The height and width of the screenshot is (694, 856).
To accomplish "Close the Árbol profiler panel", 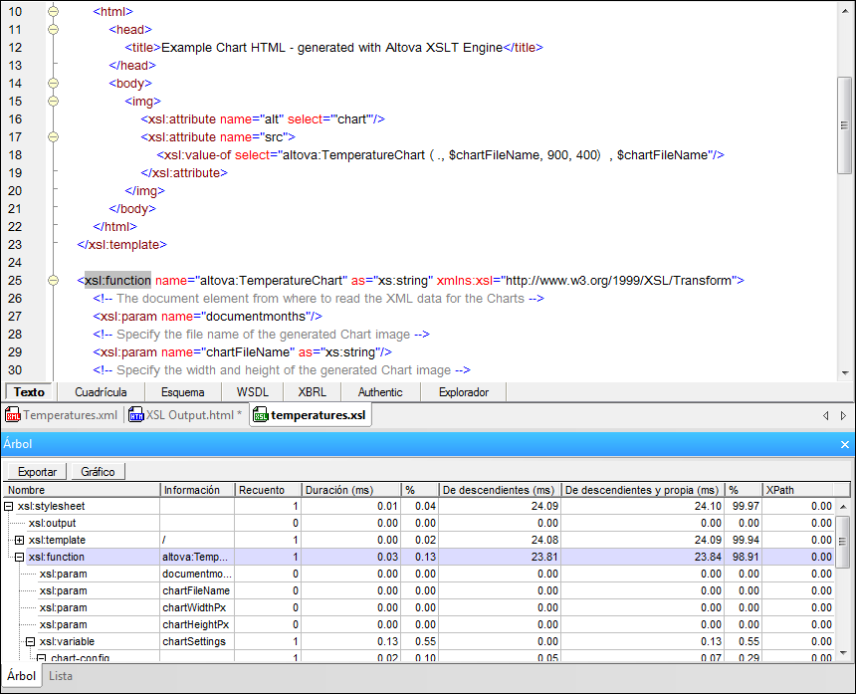I will (845, 444).
